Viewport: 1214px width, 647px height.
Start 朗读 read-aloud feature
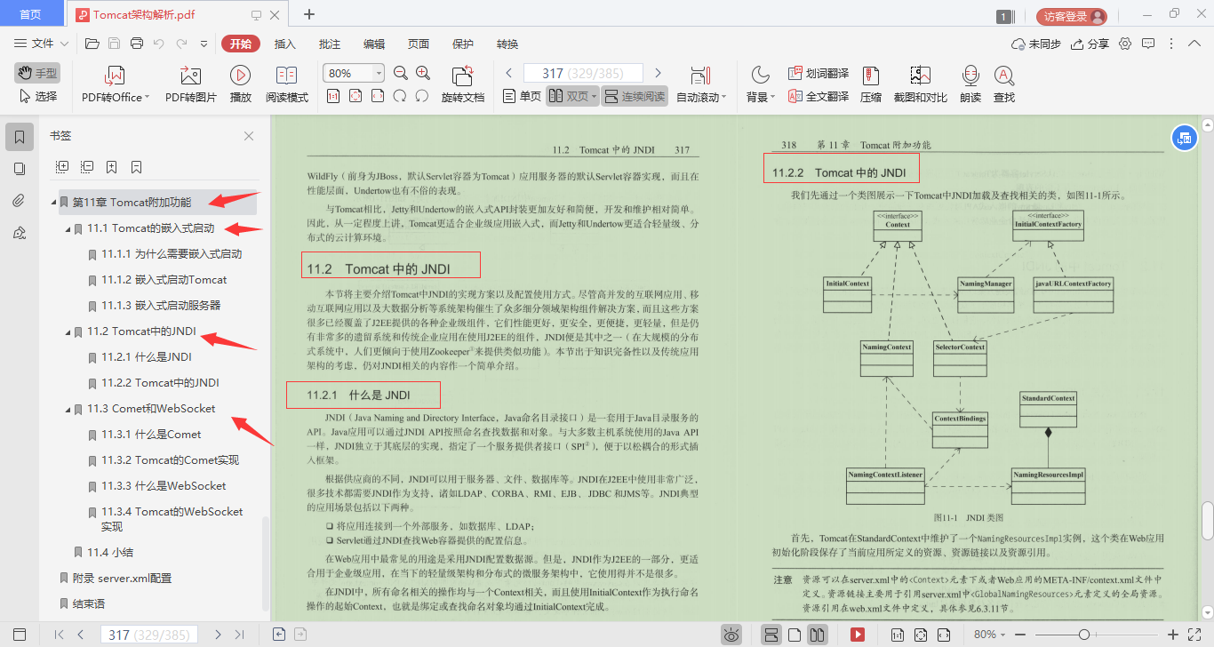click(970, 84)
